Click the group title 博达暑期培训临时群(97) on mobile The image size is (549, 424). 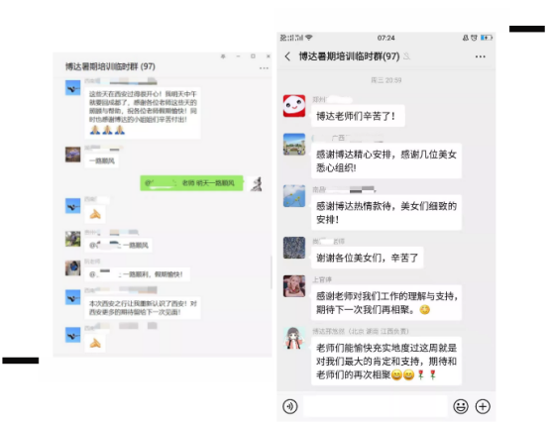(x=349, y=56)
